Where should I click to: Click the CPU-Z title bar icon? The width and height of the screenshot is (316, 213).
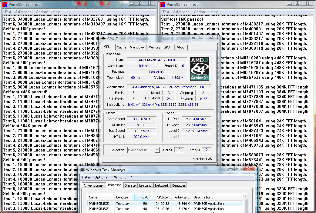pos(104,39)
